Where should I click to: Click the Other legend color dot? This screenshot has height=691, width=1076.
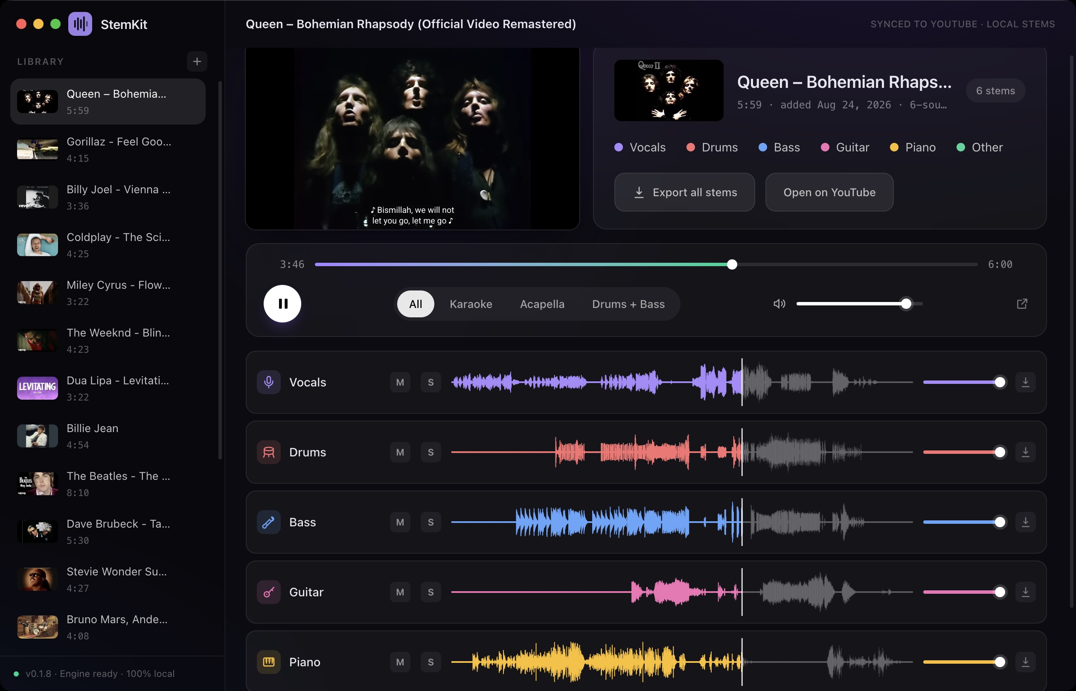[x=961, y=147]
